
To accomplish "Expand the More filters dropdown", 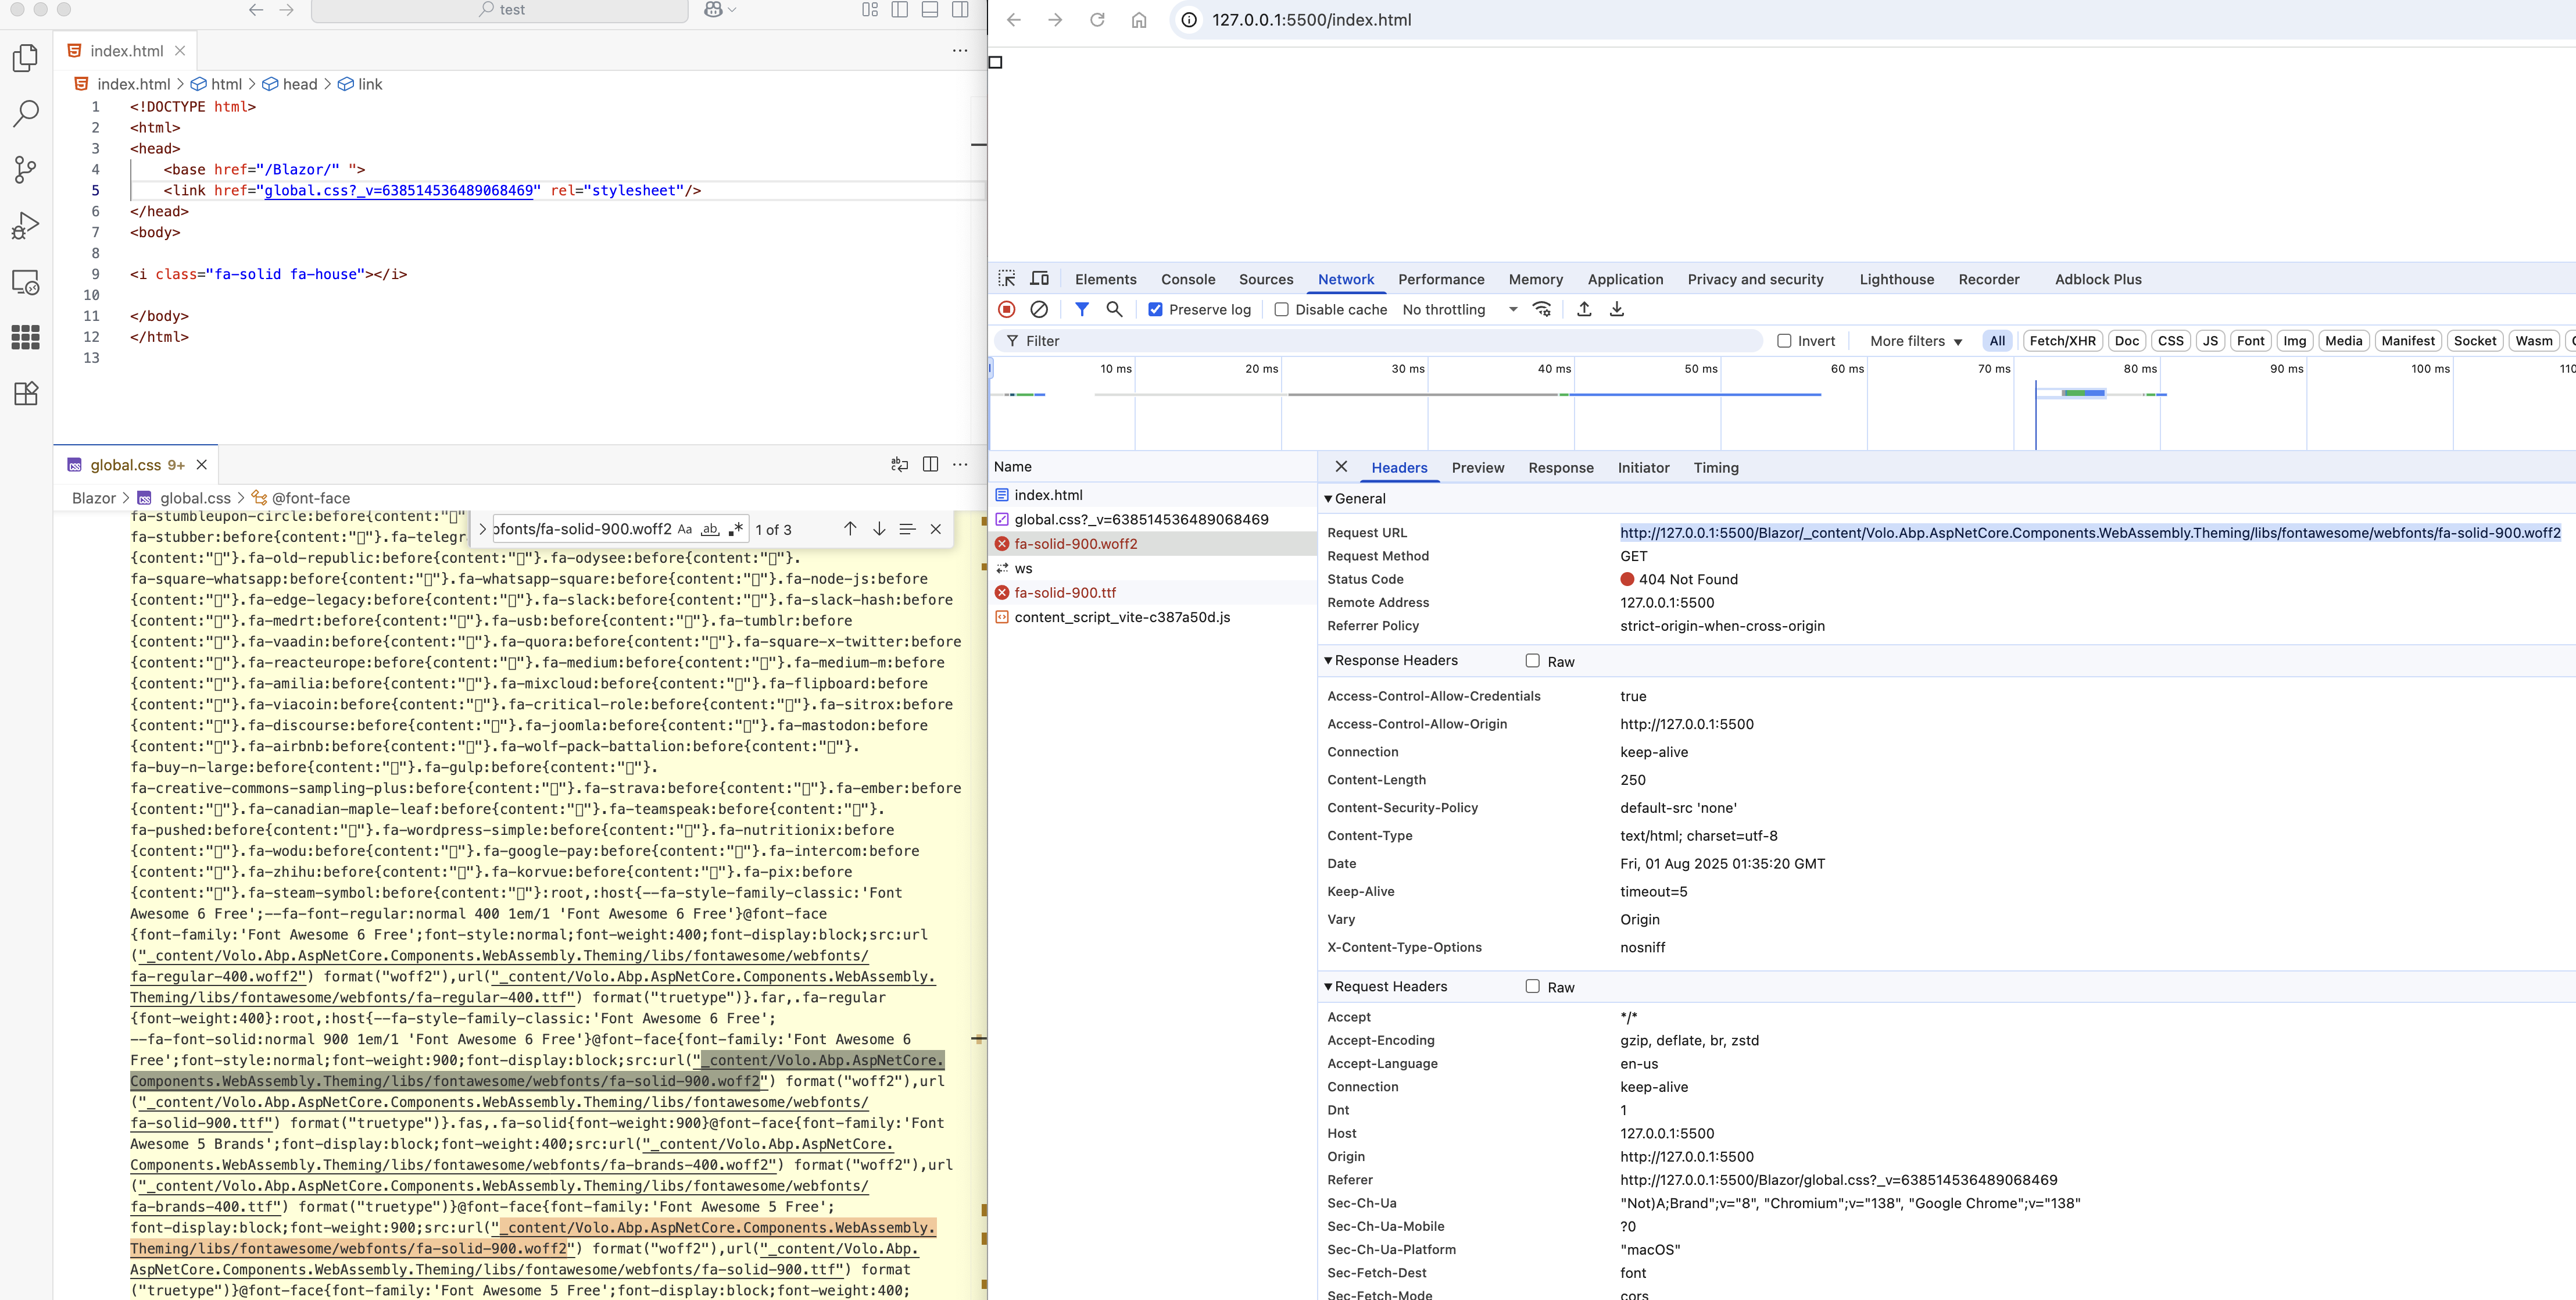I will coord(1916,341).
